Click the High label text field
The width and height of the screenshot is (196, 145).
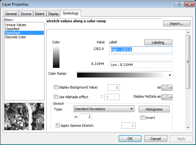coord(141,50)
